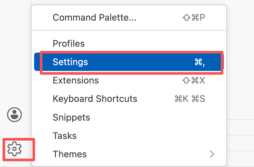Click empty activity bar above Accounts icon

(x=14, y=64)
